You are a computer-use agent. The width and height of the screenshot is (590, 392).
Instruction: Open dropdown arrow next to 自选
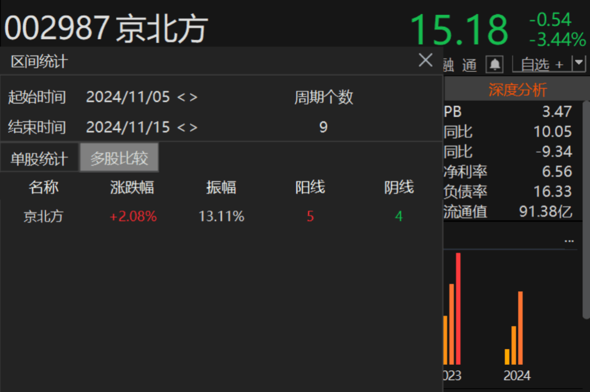click(x=579, y=63)
